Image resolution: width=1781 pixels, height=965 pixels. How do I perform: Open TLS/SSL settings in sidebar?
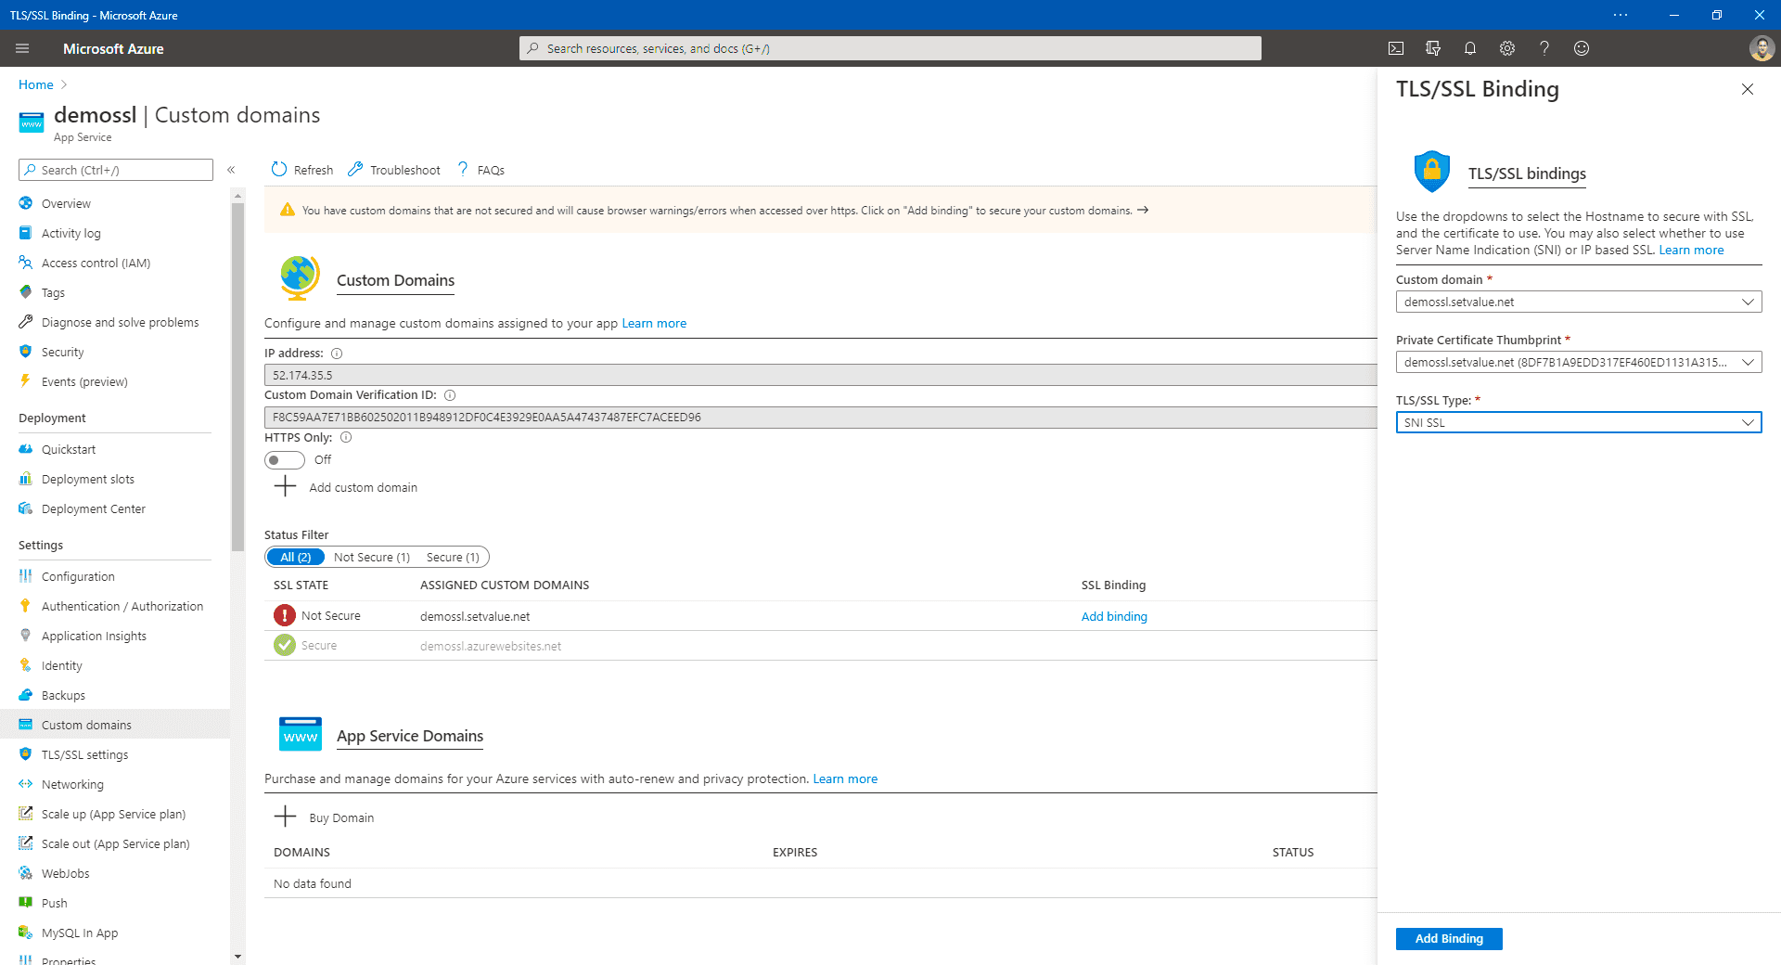coord(84,754)
